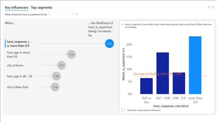Viewport: 217px width, 122px height.
Task: Select the 1.13x influencer bubble
Action: pyautogui.click(x=55, y=87)
